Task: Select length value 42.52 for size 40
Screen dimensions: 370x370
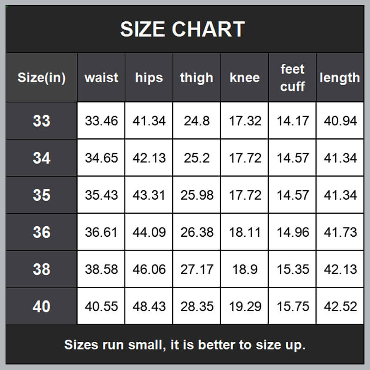Action: coord(340,306)
